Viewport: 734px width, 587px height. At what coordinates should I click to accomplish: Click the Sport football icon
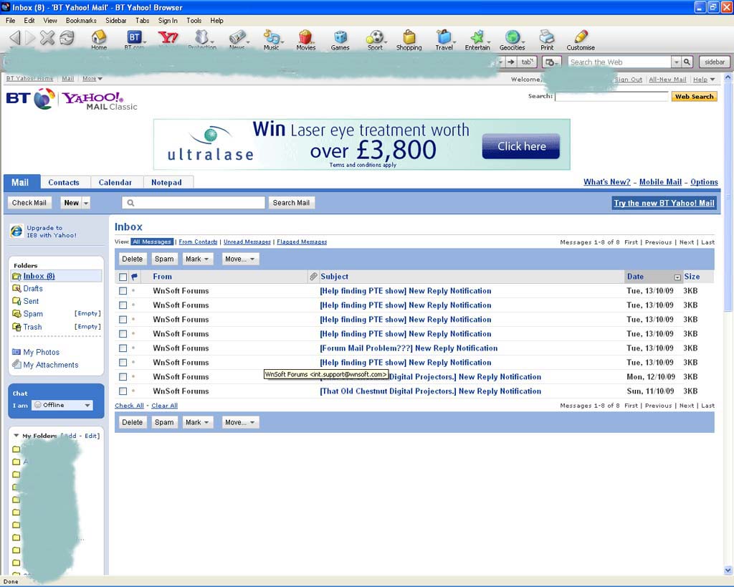375,39
